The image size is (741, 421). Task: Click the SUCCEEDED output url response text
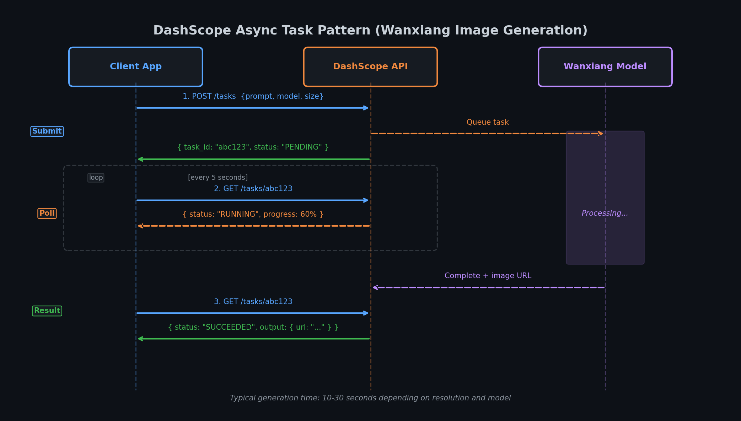pos(253,327)
